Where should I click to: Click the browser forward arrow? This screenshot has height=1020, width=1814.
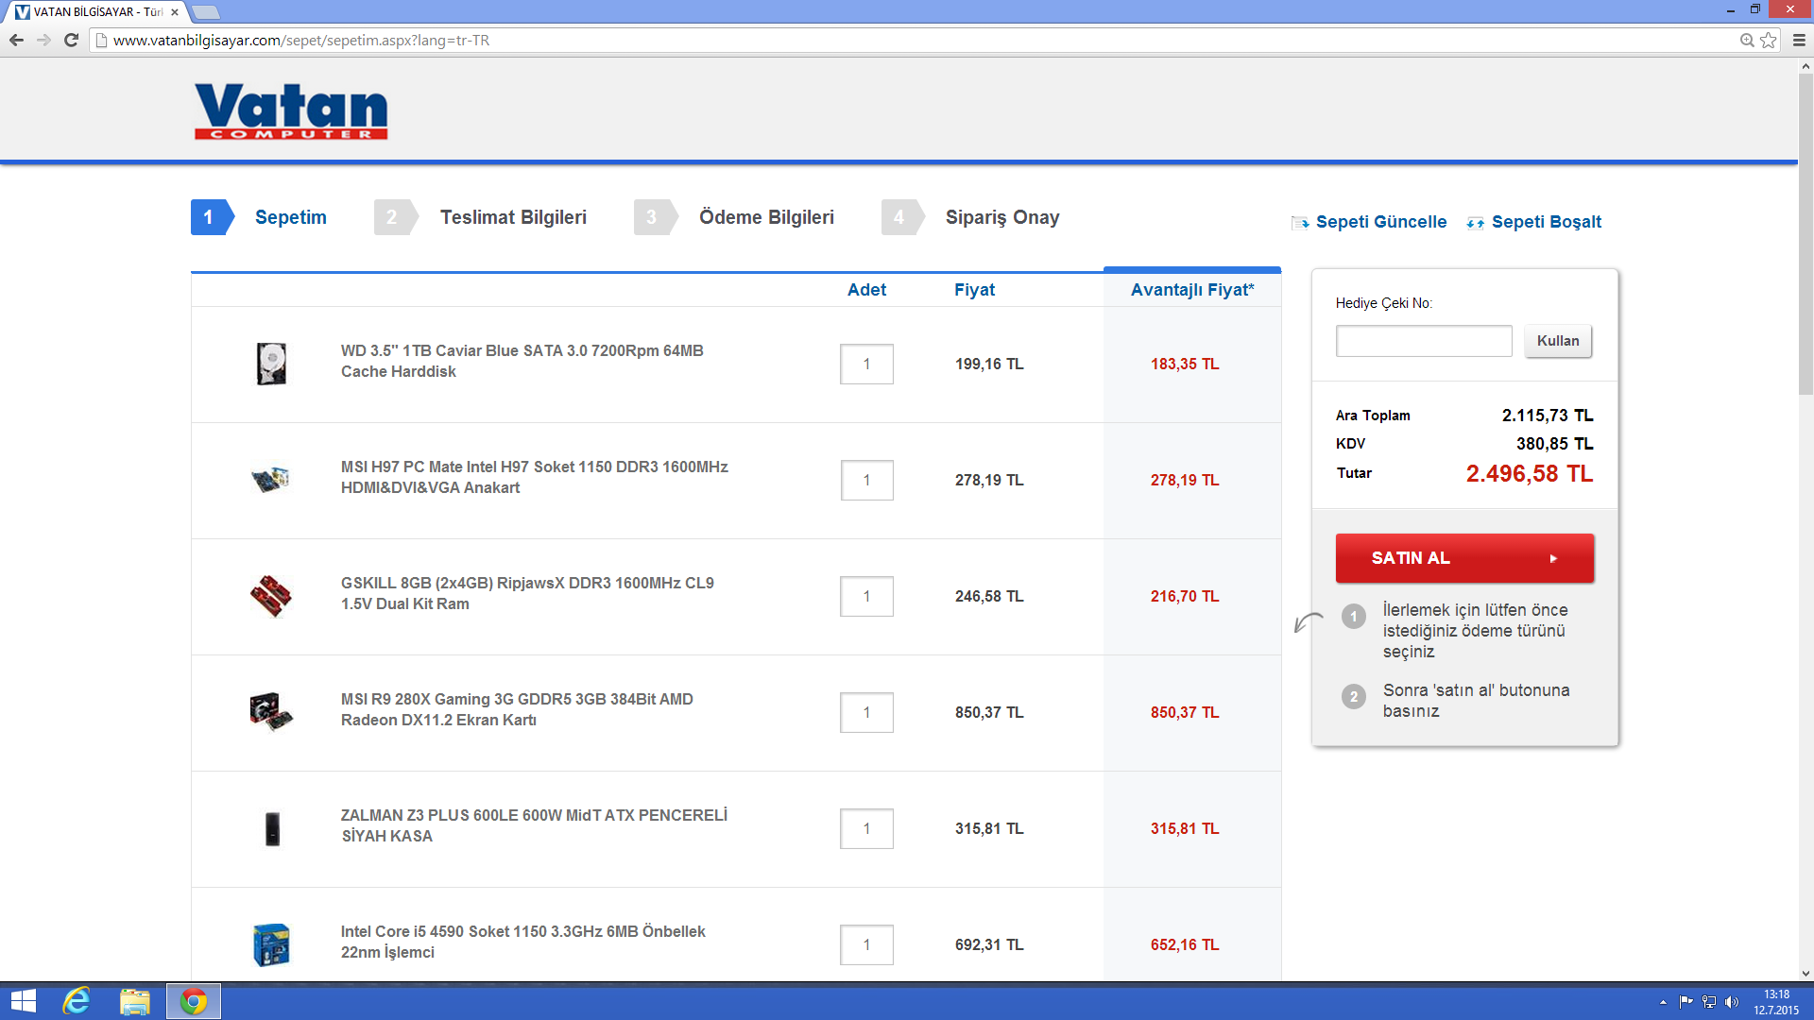43,40
